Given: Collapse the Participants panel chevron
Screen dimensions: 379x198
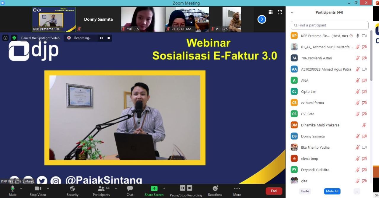Looking at the screenshot, I should pos(292,12).
